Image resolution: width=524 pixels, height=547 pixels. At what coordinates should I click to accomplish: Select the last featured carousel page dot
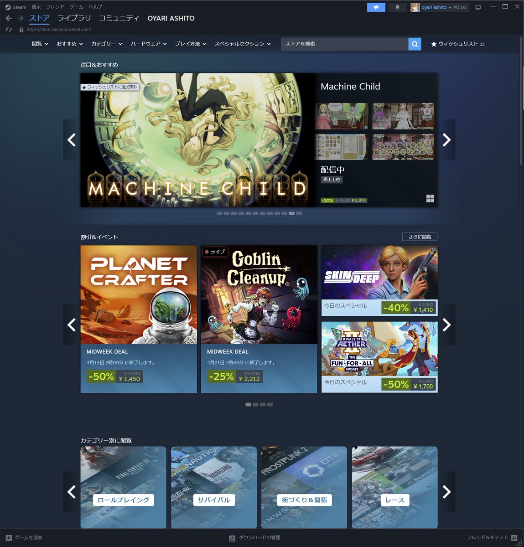tap(299, 213)
